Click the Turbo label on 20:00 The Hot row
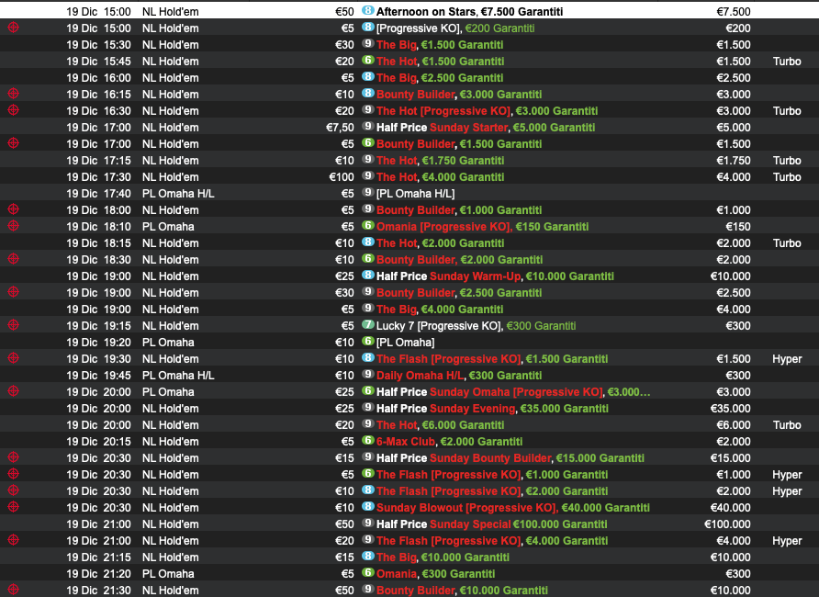Viewport: 819px width, 597px height. tap(787, 425)
